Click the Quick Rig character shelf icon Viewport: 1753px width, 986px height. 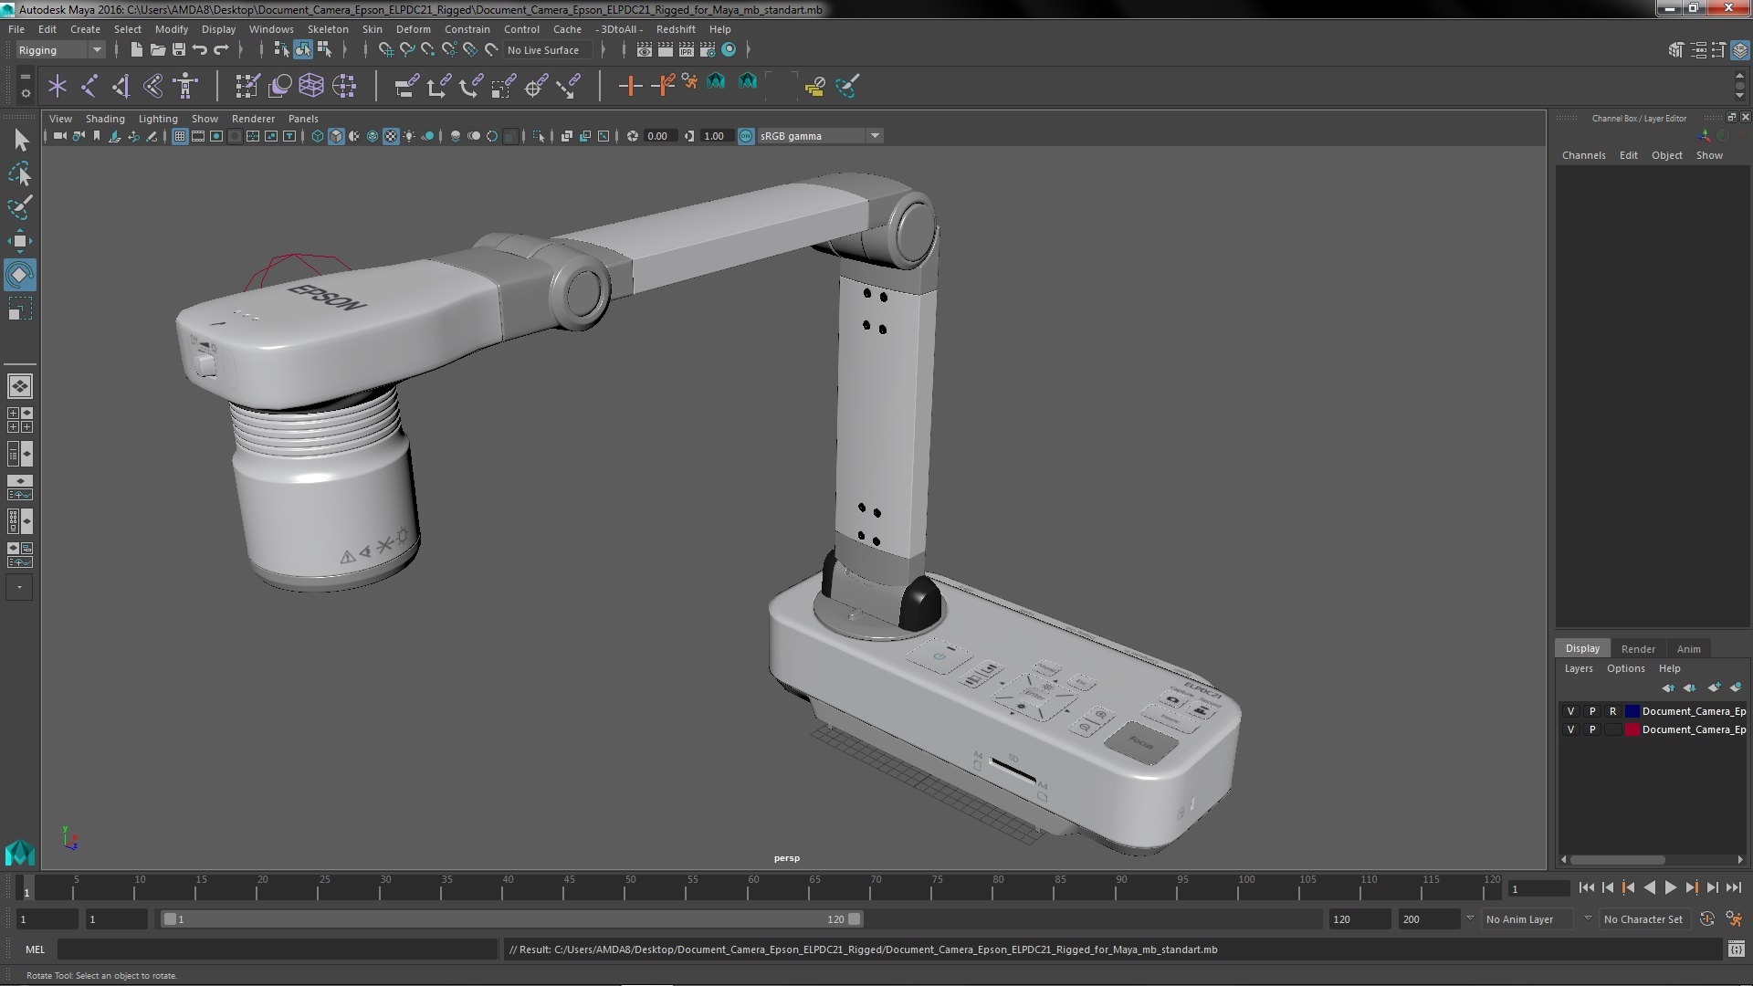tap(185, 86)
